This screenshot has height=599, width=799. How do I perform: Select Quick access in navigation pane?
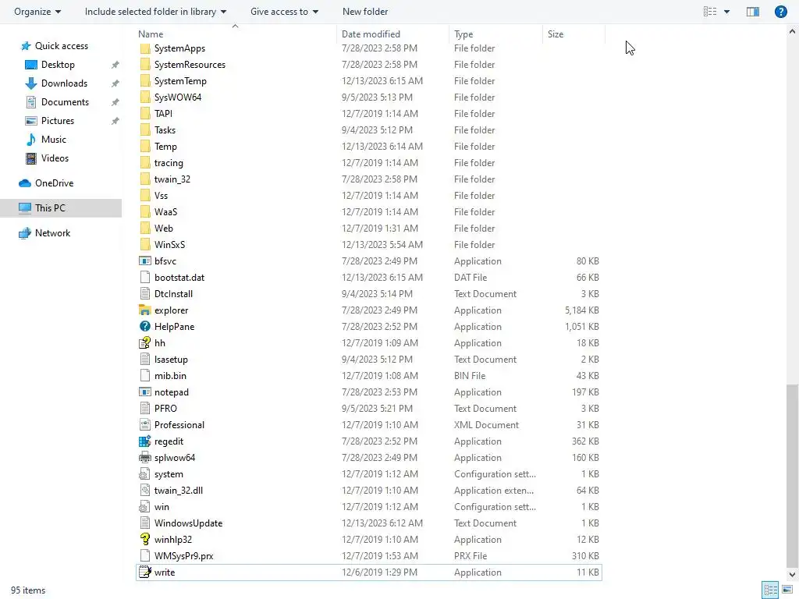pyautogui.click(x=61, y=46)
